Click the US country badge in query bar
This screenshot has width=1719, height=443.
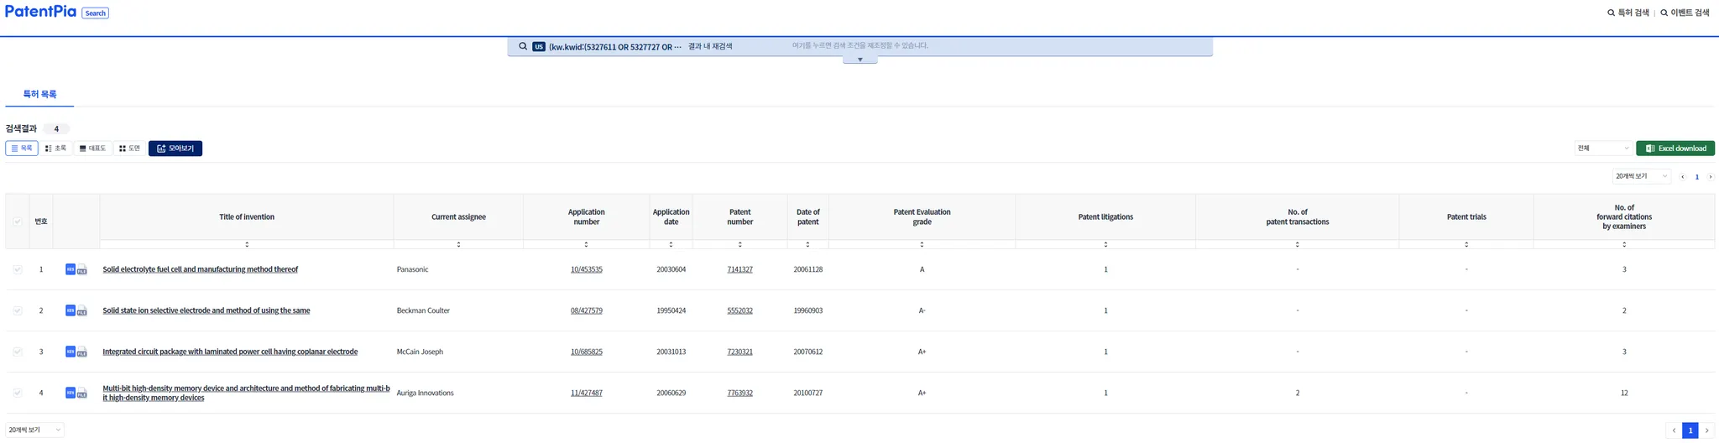click(539, 46)
